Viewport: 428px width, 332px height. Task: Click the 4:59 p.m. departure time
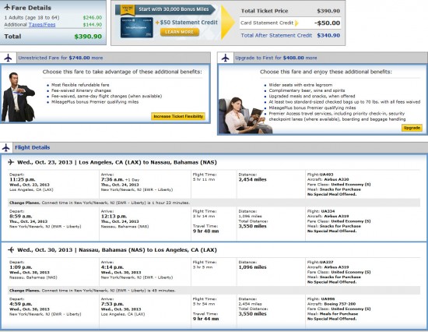point(21,304)
